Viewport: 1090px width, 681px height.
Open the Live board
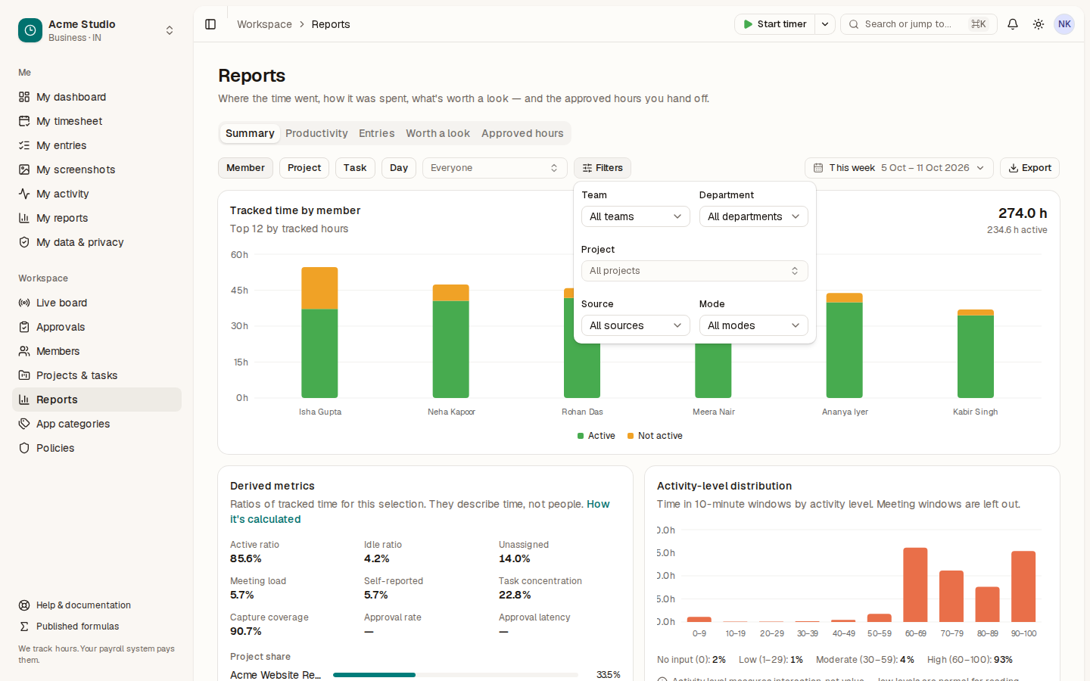tap(97, 303)
